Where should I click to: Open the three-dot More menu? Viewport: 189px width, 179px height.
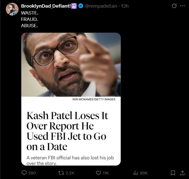tap(182, 6)
